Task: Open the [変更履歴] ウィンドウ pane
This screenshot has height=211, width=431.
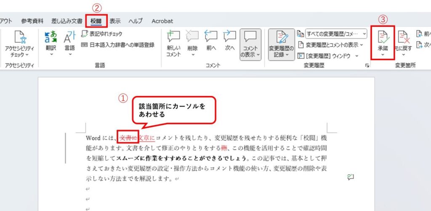Action: click(325, 56)
